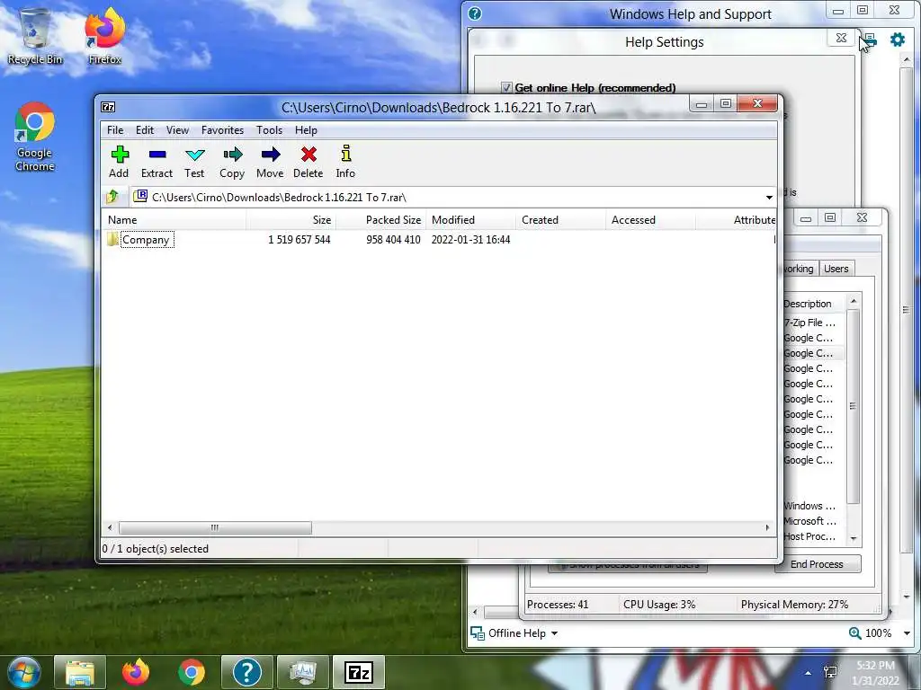Select the Host Proc... process row
921x690 pixels.
tap(813, 536)
